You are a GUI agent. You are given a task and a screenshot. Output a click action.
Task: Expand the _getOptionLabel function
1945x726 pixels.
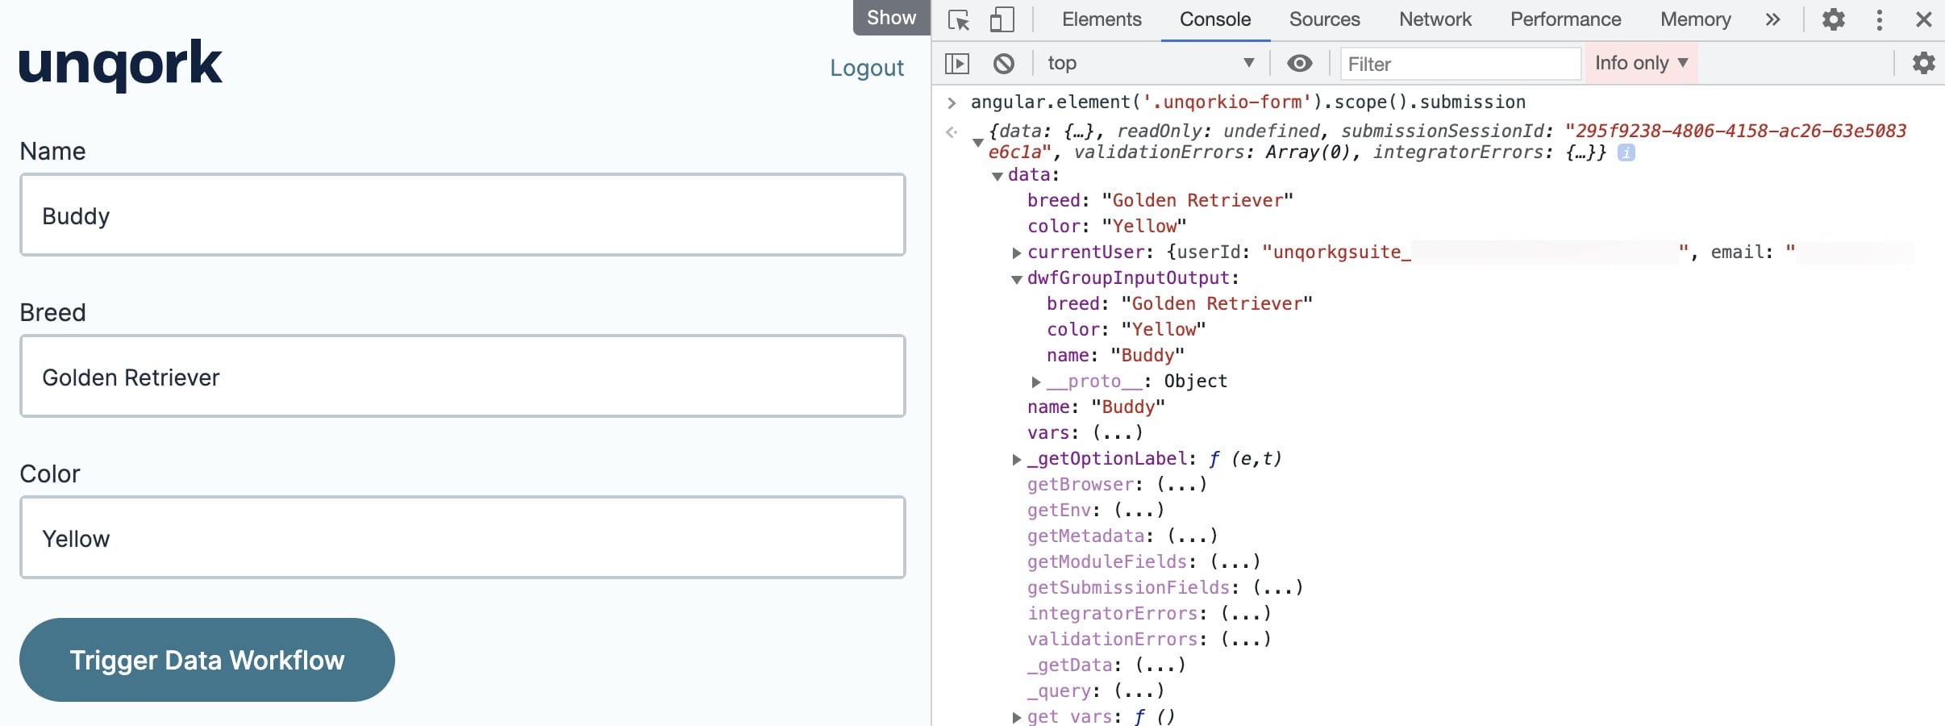[x=1017, y=459]
